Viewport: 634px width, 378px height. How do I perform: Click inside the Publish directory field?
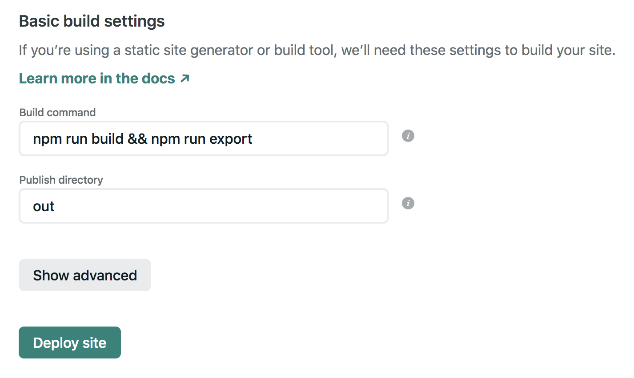pos(203,205)
